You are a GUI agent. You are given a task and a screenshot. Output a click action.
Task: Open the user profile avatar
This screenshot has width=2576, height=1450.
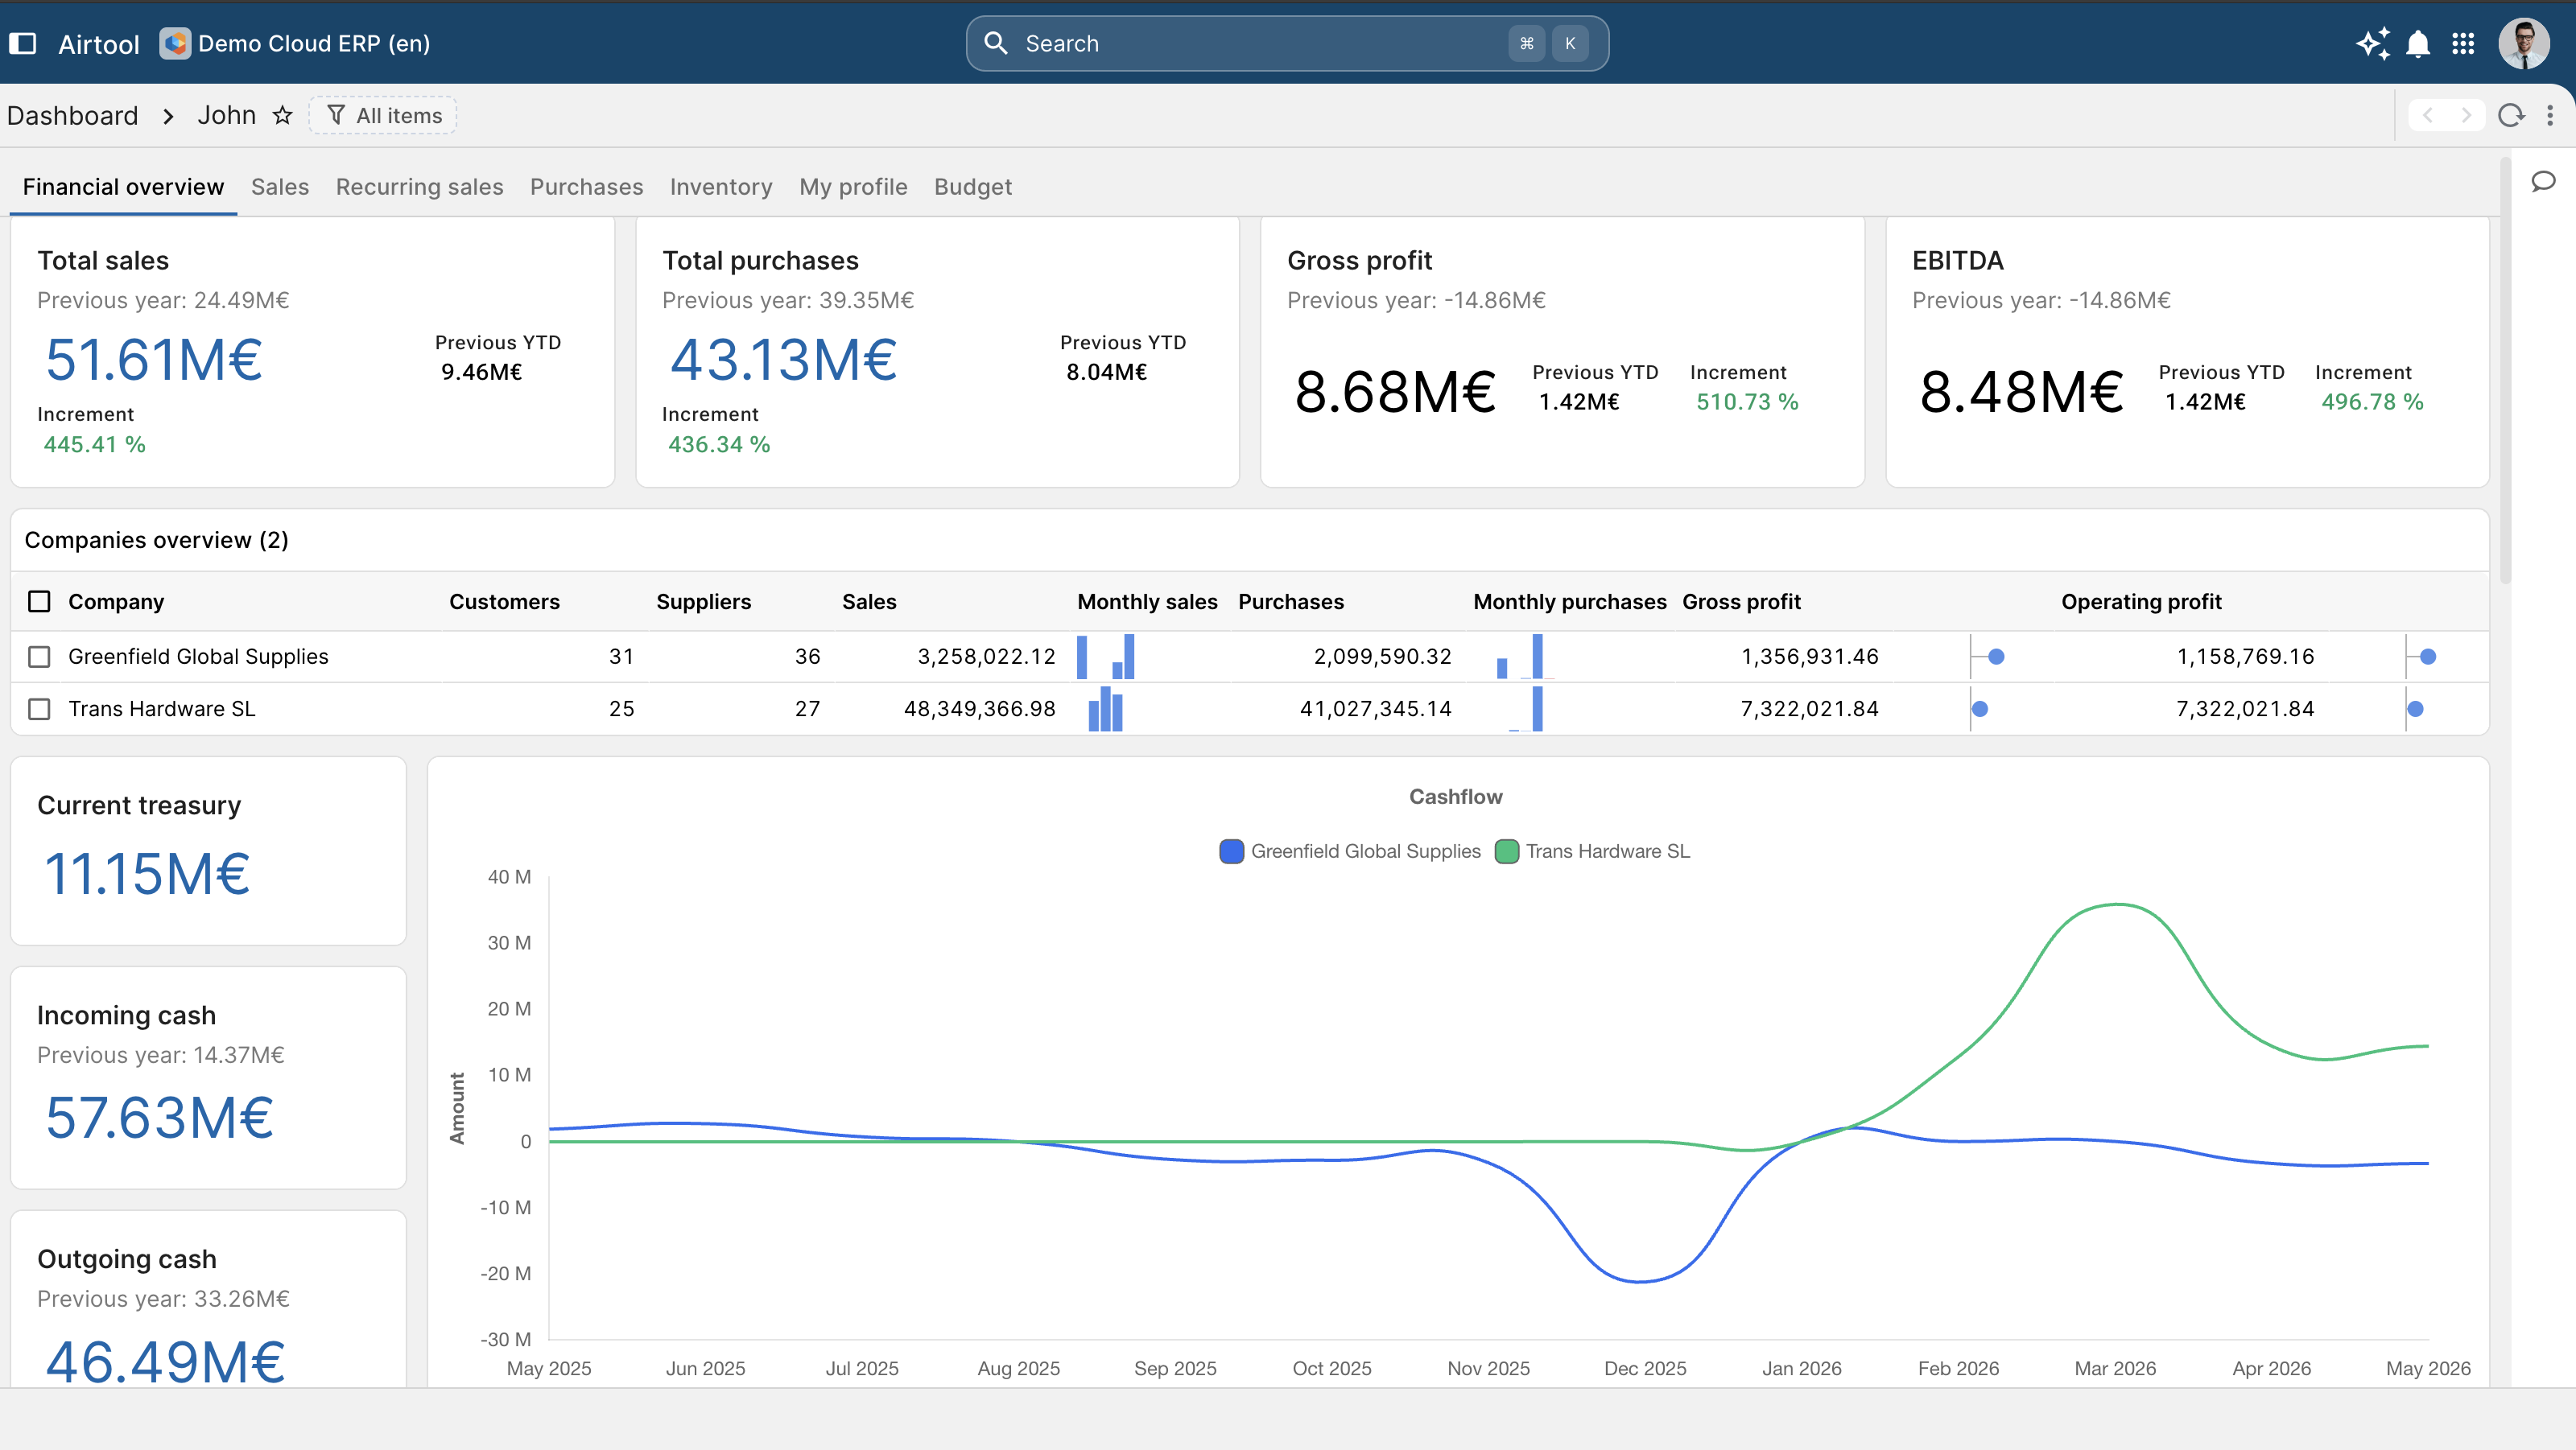pyautogui.click(x=2524, y=43)
